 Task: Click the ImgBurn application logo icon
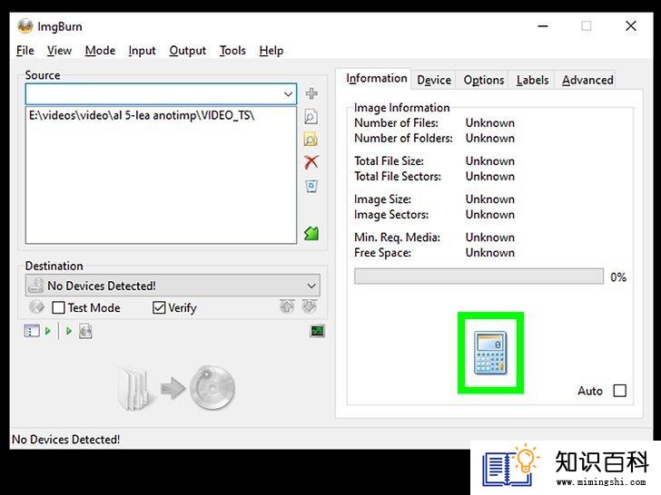(x=25, y=26)
